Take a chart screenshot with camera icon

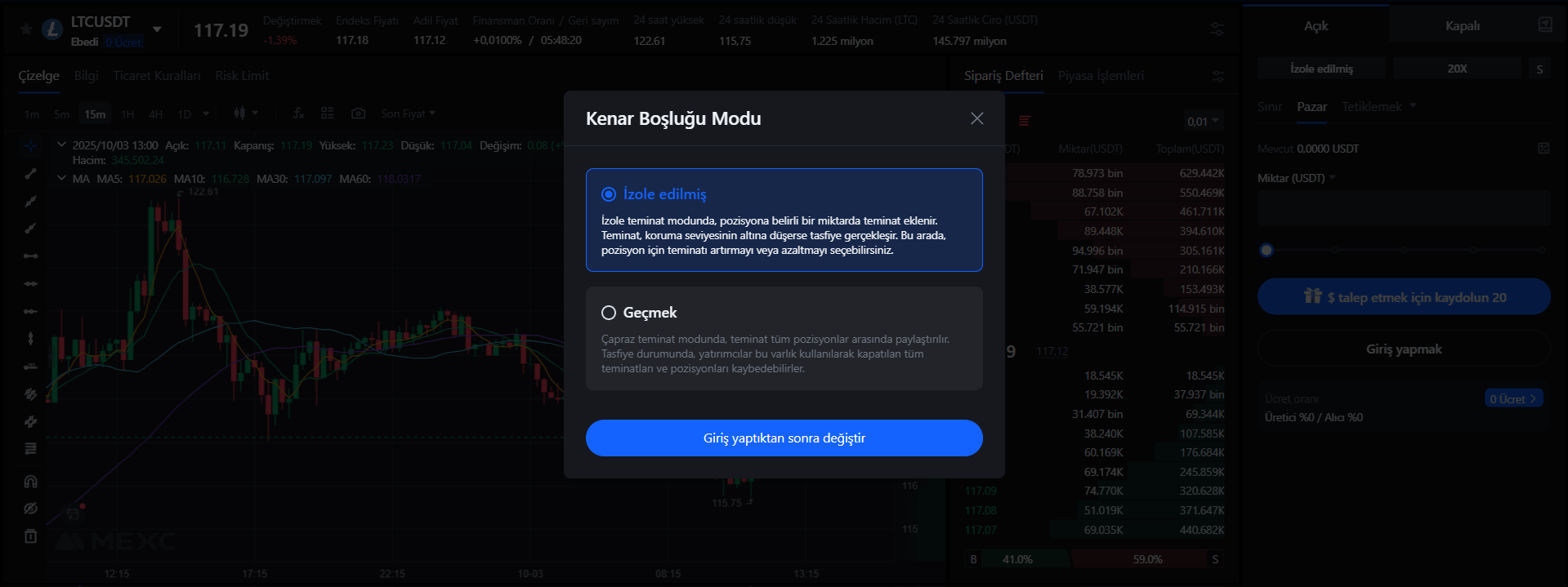pos(358,113)
